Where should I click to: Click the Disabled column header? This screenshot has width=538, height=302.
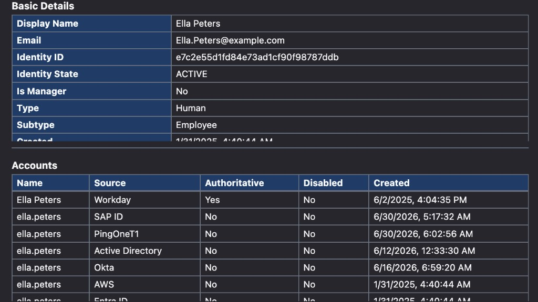coord(334,183)
